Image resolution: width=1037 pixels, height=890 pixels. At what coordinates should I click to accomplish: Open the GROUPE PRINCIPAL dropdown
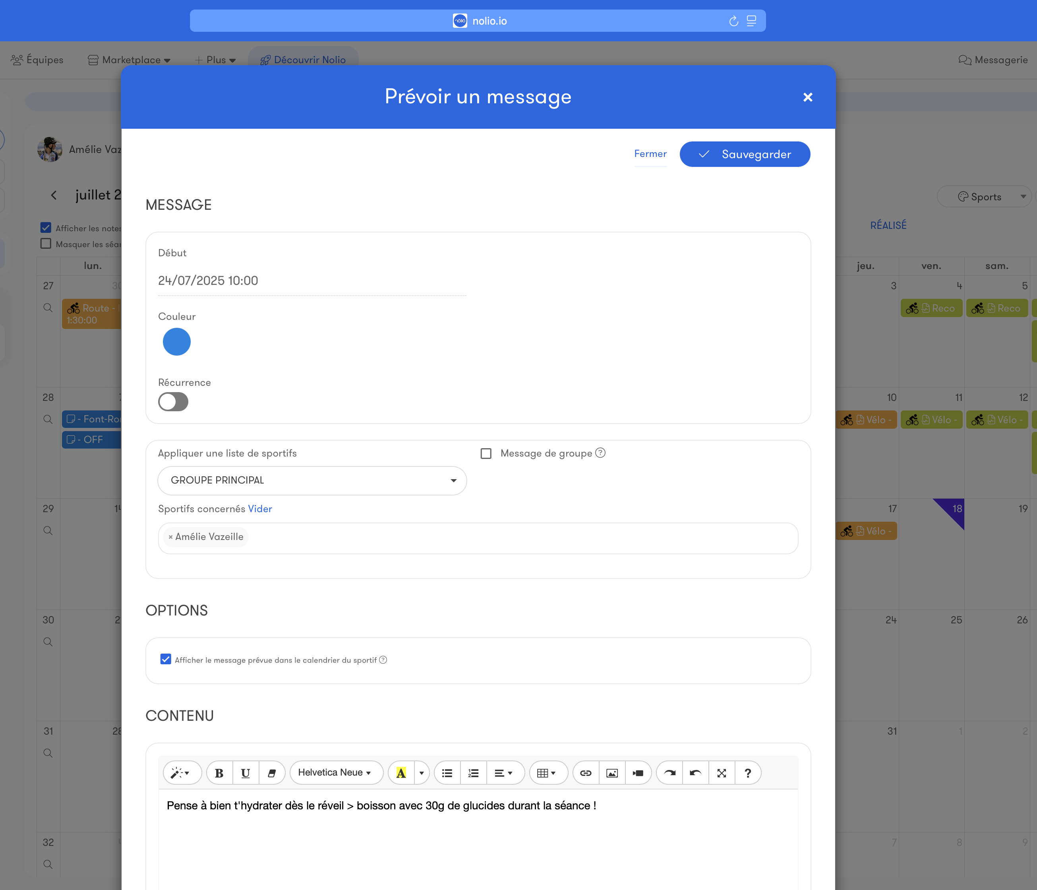pyautogui.click(x=312, y=480)
